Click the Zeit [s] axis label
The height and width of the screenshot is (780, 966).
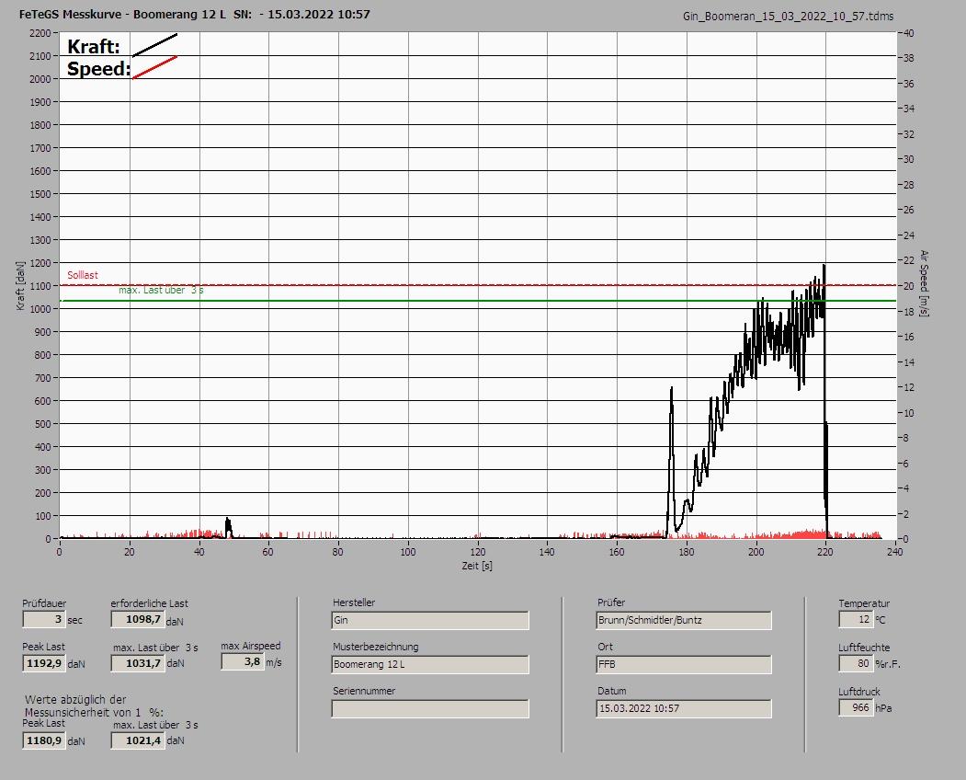point(477,566)
